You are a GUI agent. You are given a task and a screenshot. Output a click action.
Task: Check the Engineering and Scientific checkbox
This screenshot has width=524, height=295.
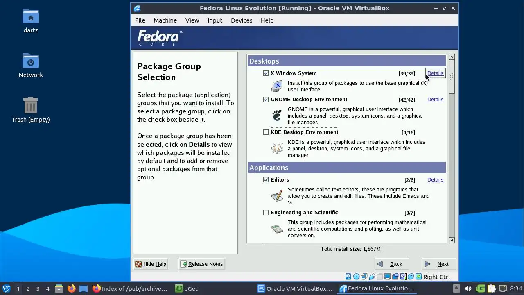[x=266, y=213]
